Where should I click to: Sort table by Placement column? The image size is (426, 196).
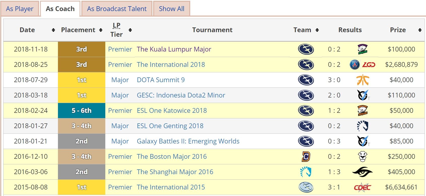pyautogui.click(x=101, y=30)
